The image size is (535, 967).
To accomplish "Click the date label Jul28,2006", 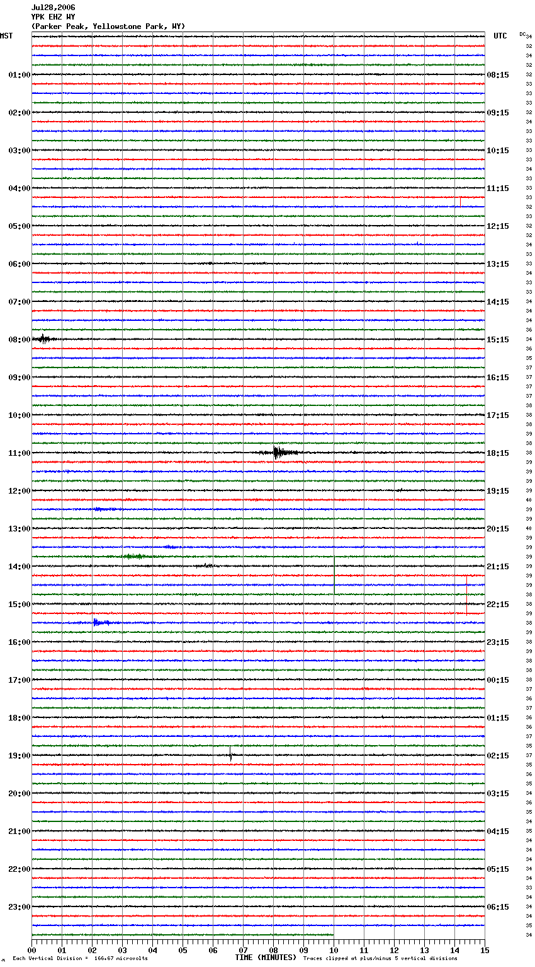I will (53, 8).
